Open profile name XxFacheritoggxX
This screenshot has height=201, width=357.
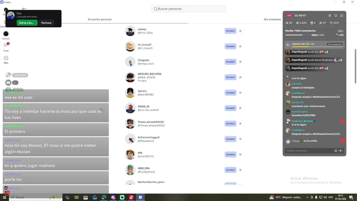click(149, 137)
